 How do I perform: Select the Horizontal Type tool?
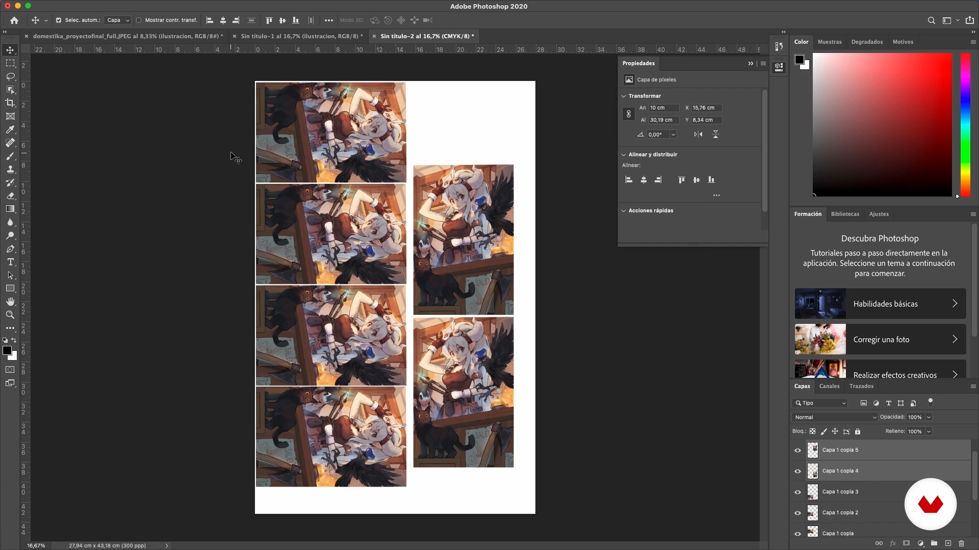(10, 262)
